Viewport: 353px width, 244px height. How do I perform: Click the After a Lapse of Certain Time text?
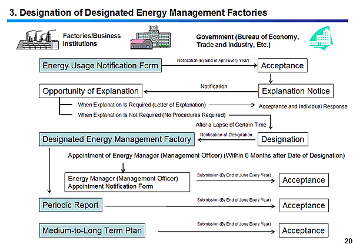tap(231, 125)
